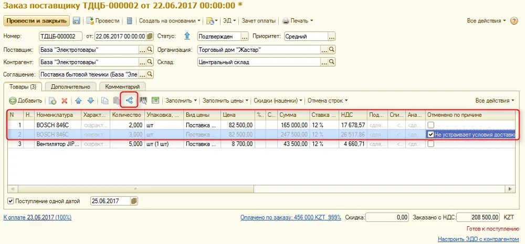Click the Зачет оплаты button
525x244 pixels.
[x=258, y=21]
